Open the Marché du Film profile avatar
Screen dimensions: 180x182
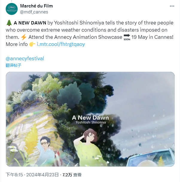tap(12, 9)
